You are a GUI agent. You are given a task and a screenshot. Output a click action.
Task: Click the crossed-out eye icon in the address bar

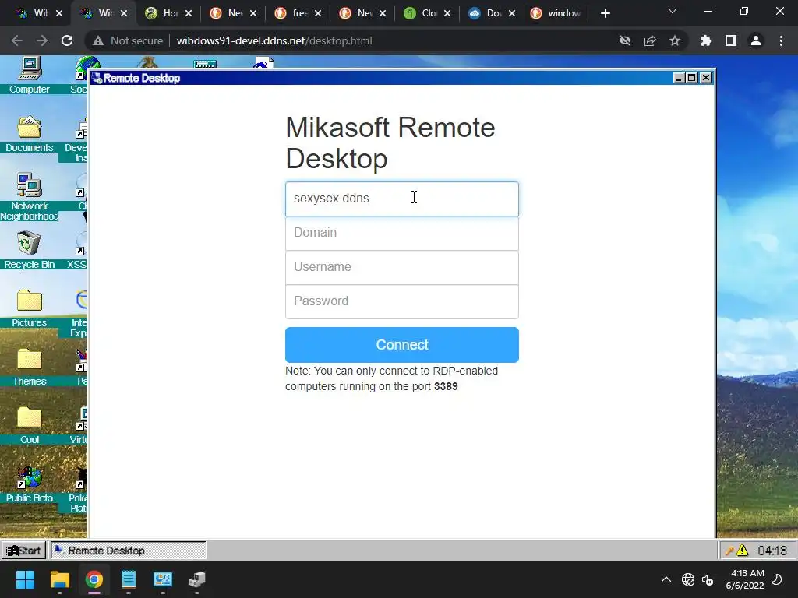(x=625, y=40)
